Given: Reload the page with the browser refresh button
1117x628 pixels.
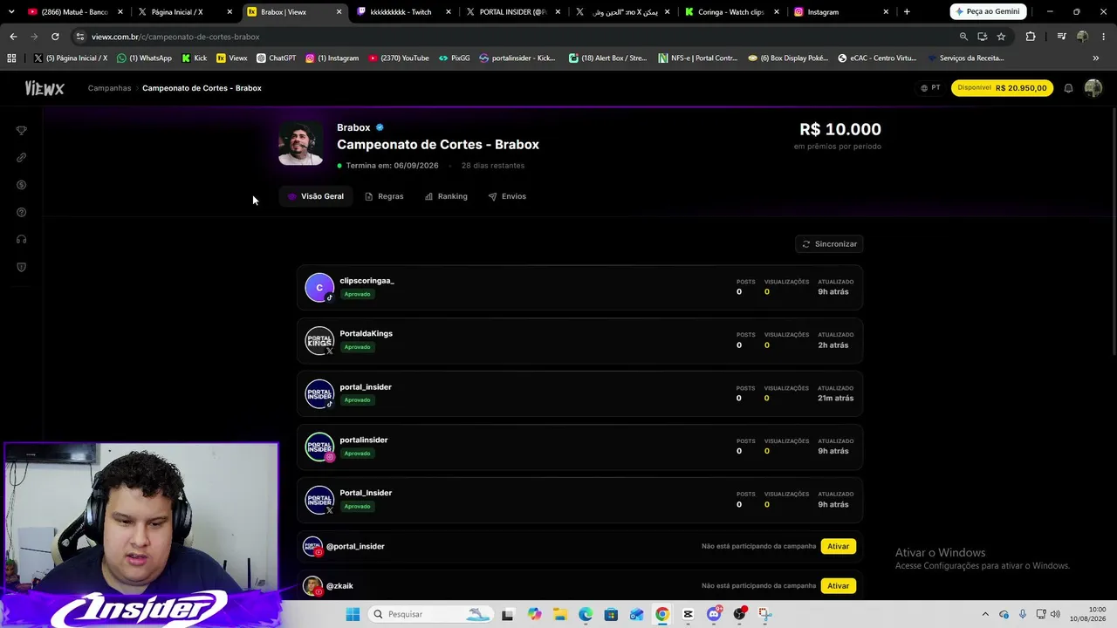Looking at the screenshot, I should pos(55,37).
